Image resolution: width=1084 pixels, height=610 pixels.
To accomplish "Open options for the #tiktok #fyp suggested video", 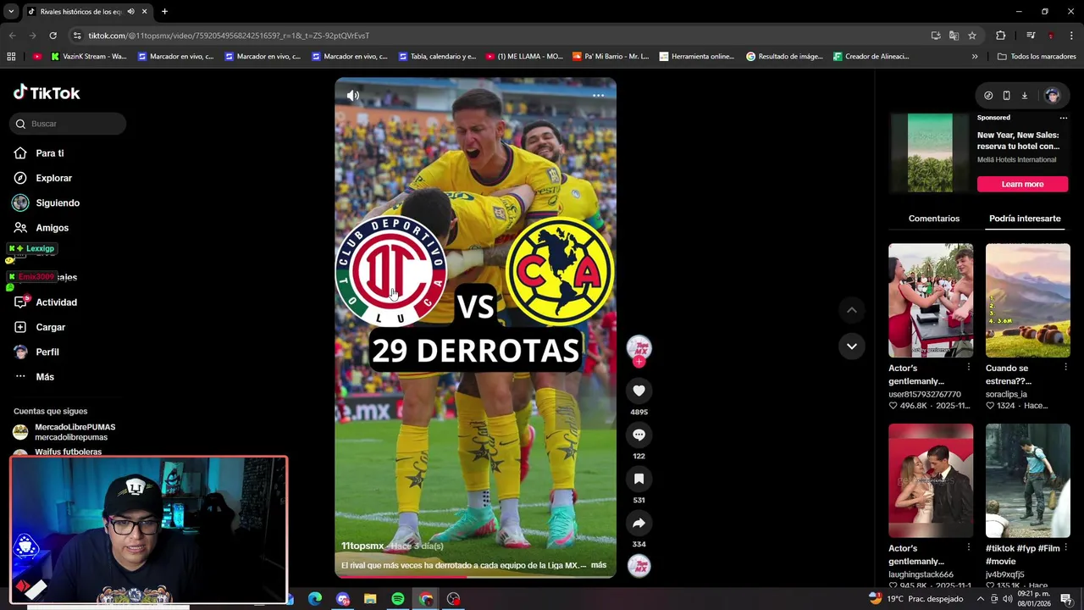I will click(1065, 548).
